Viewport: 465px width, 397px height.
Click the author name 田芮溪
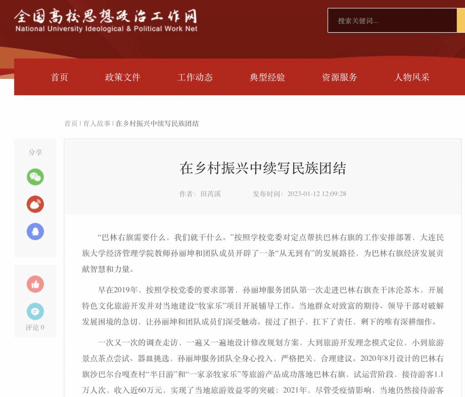click(211, 194)
